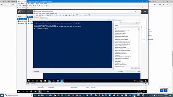Open the Add-ons menu in PowerShell ISE
This screenshot has width=173, height=97.
point(52,13)
